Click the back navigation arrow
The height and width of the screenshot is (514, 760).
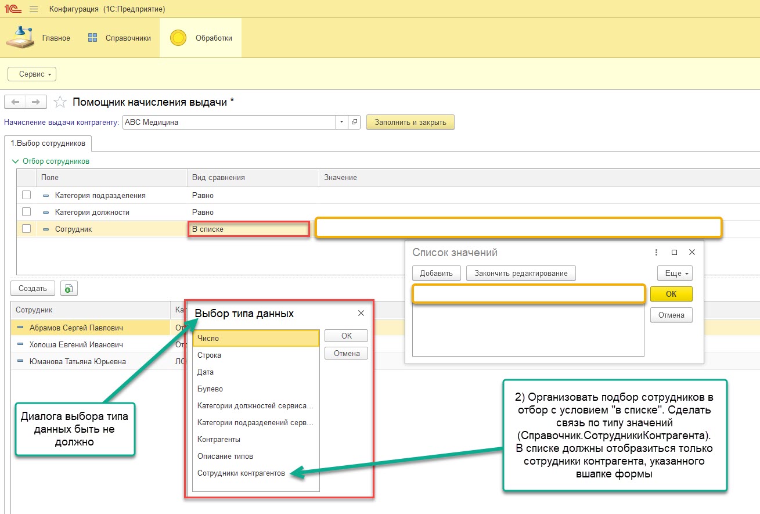tap(15, 102)
